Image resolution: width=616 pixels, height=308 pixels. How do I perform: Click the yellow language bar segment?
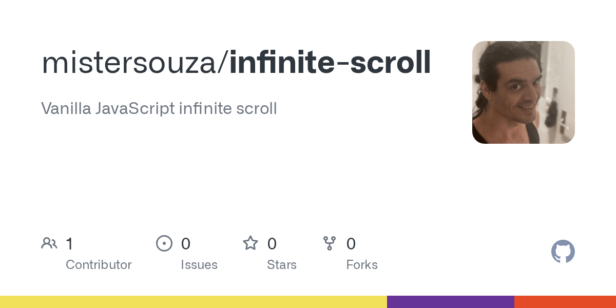pyautogui.click(x=193, y=302)
